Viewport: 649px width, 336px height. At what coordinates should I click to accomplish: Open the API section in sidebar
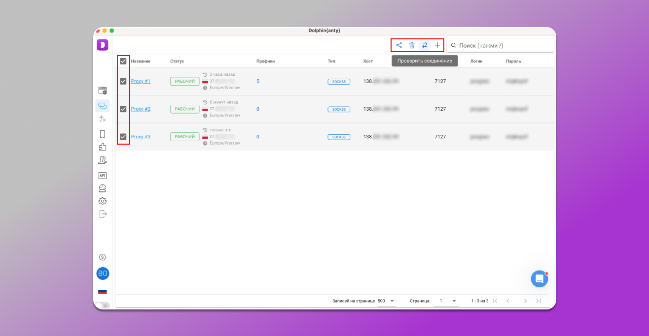tap(103, 175)
